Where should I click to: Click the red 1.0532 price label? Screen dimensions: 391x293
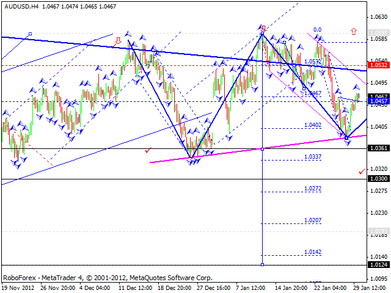click(x=379, y=65)
